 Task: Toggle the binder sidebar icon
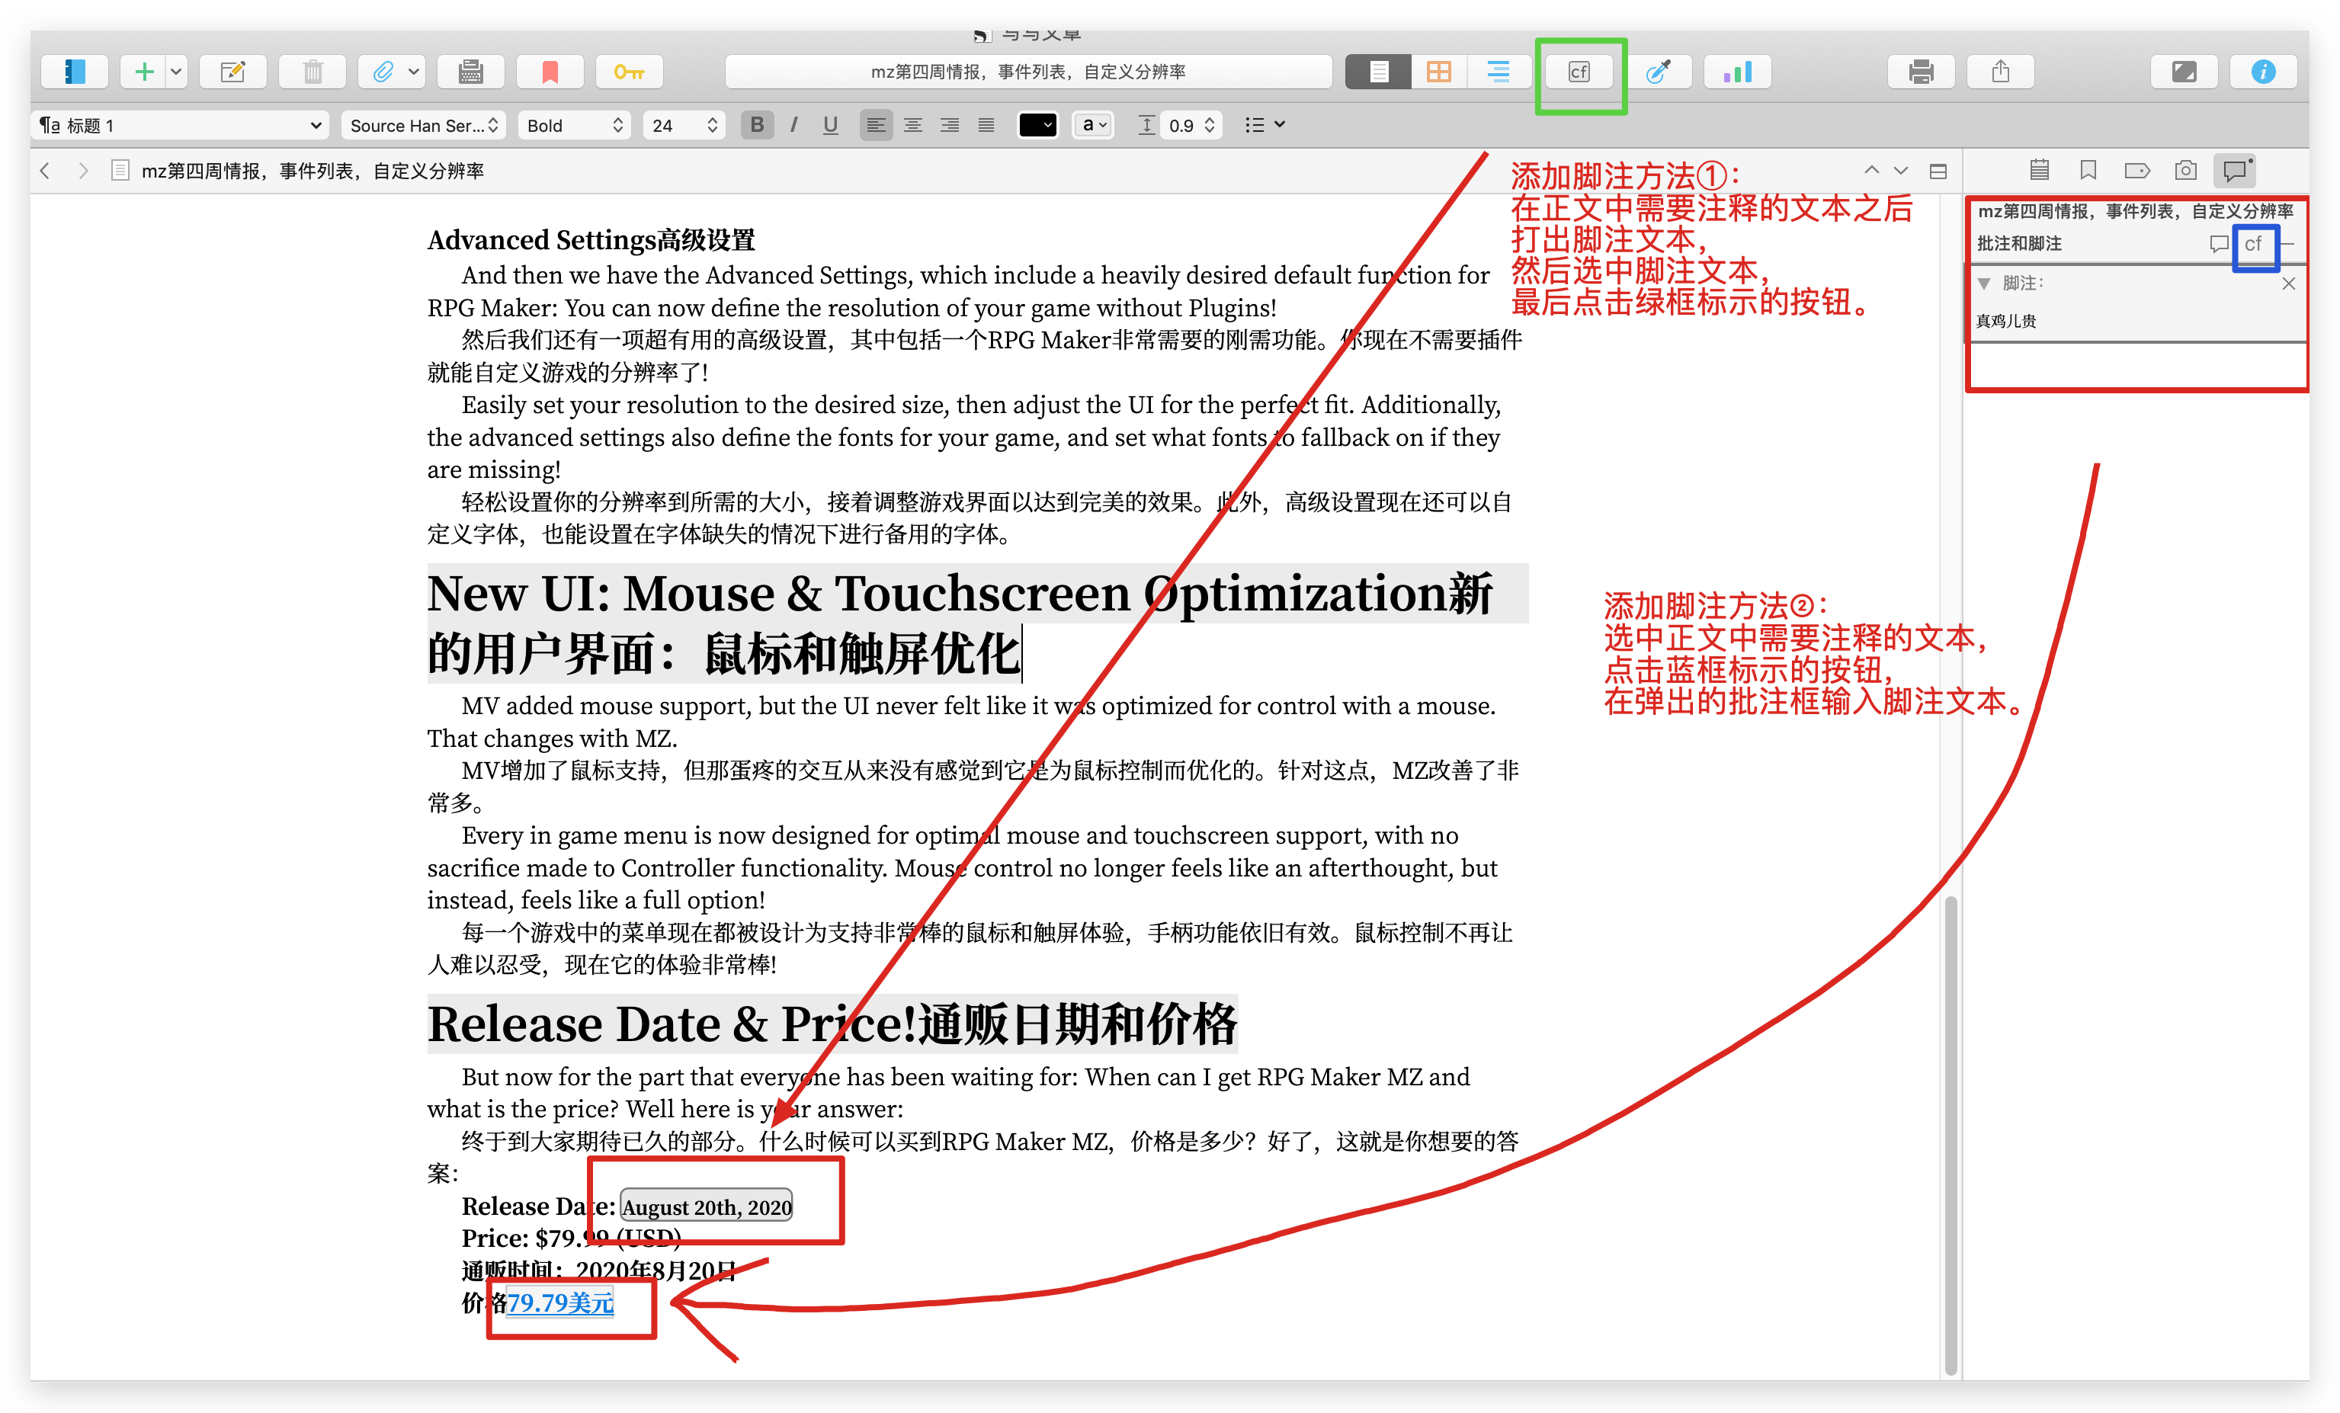(74, 71)
